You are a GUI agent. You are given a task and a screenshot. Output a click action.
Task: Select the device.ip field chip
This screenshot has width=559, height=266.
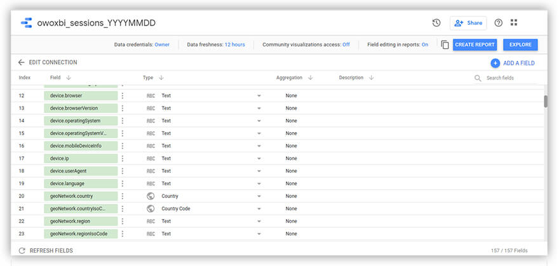pos(81,159)
